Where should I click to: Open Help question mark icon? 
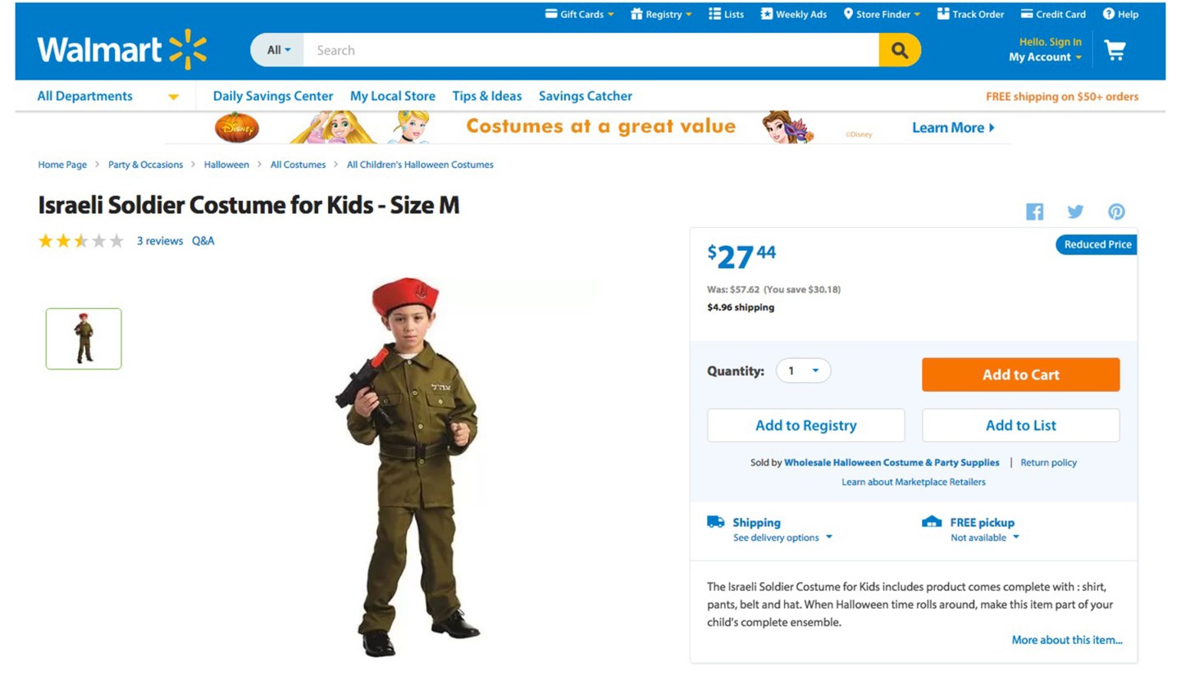pyautogui.click(x=1109, y=14)
